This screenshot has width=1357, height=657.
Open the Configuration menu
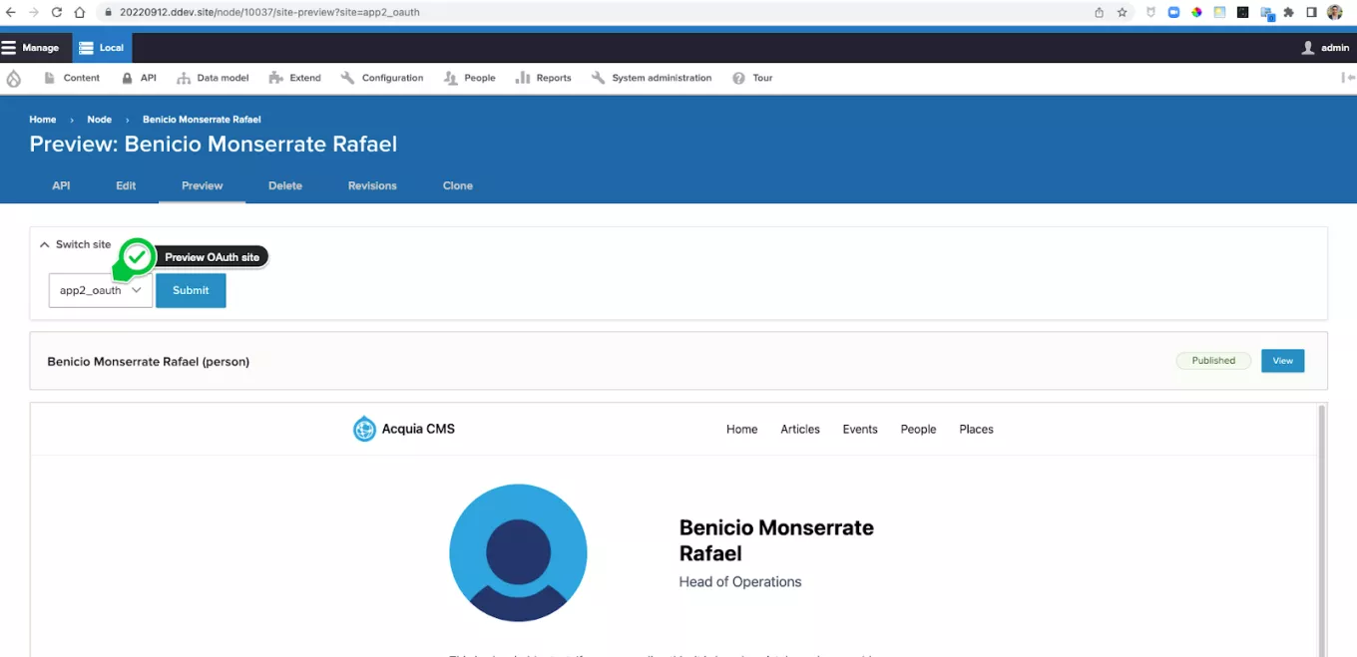pos(382,78)
